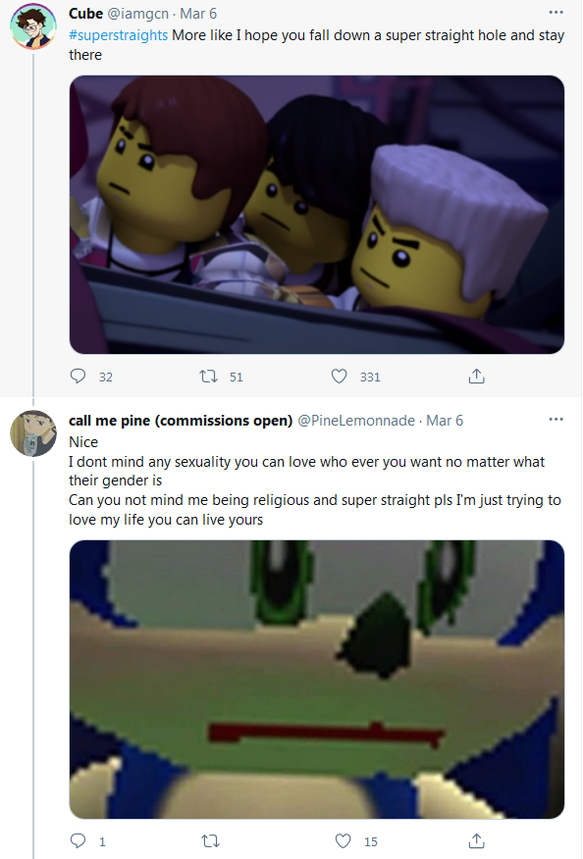Like the call me pine reply
The image size is (583, 859).
point(343,841)
